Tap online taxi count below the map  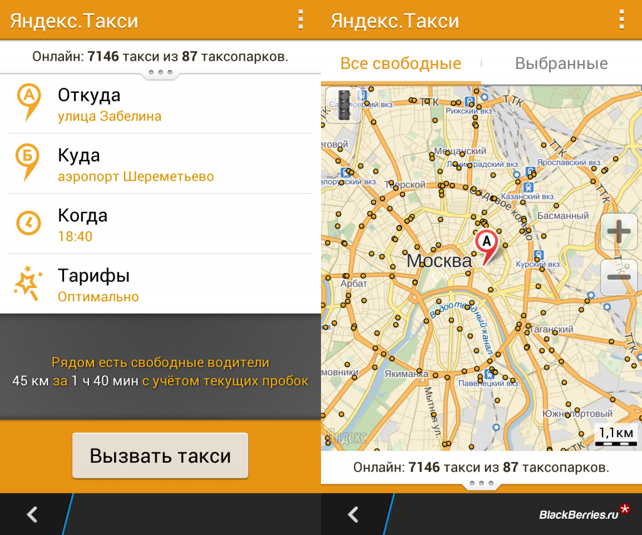click(481, 467)
